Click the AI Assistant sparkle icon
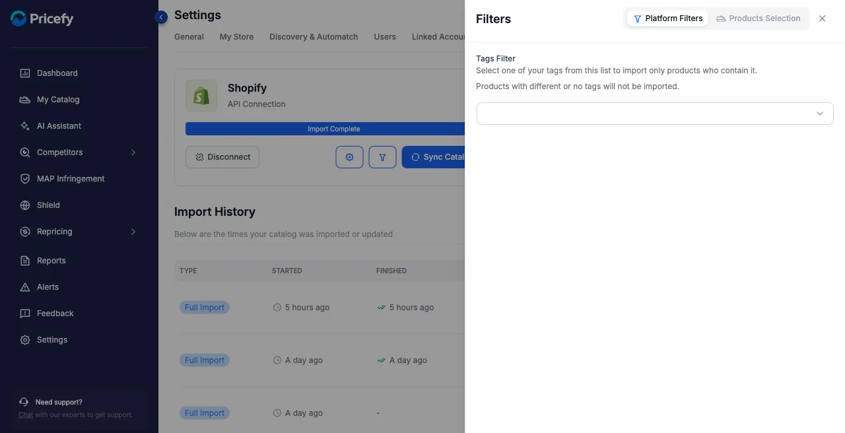845x433 pixels. point(25,126)
